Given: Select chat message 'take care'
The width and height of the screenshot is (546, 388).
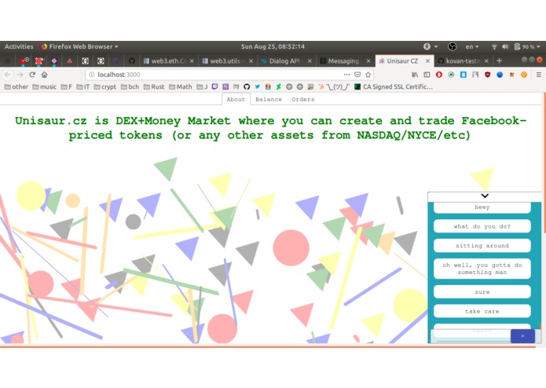Looking at the screenshot, I should (482, 311).
